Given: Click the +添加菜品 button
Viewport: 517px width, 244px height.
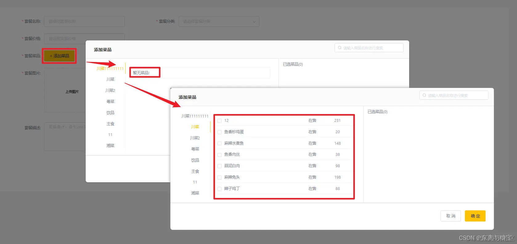Looking at the screenshot, I should 59,56.
